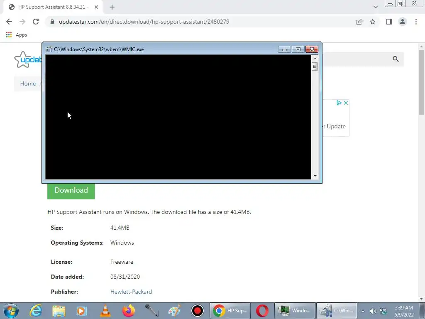Switch to Chrome HP Sup... taskbar button

230,311
